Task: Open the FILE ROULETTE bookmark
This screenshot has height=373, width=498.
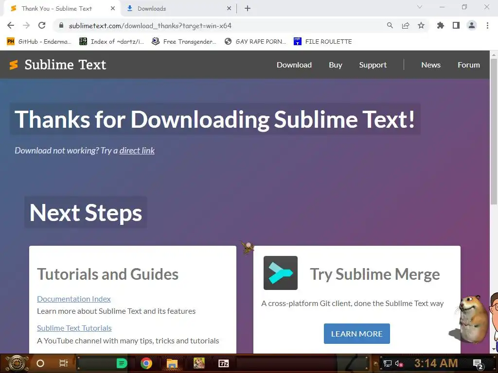Action: 323,42
